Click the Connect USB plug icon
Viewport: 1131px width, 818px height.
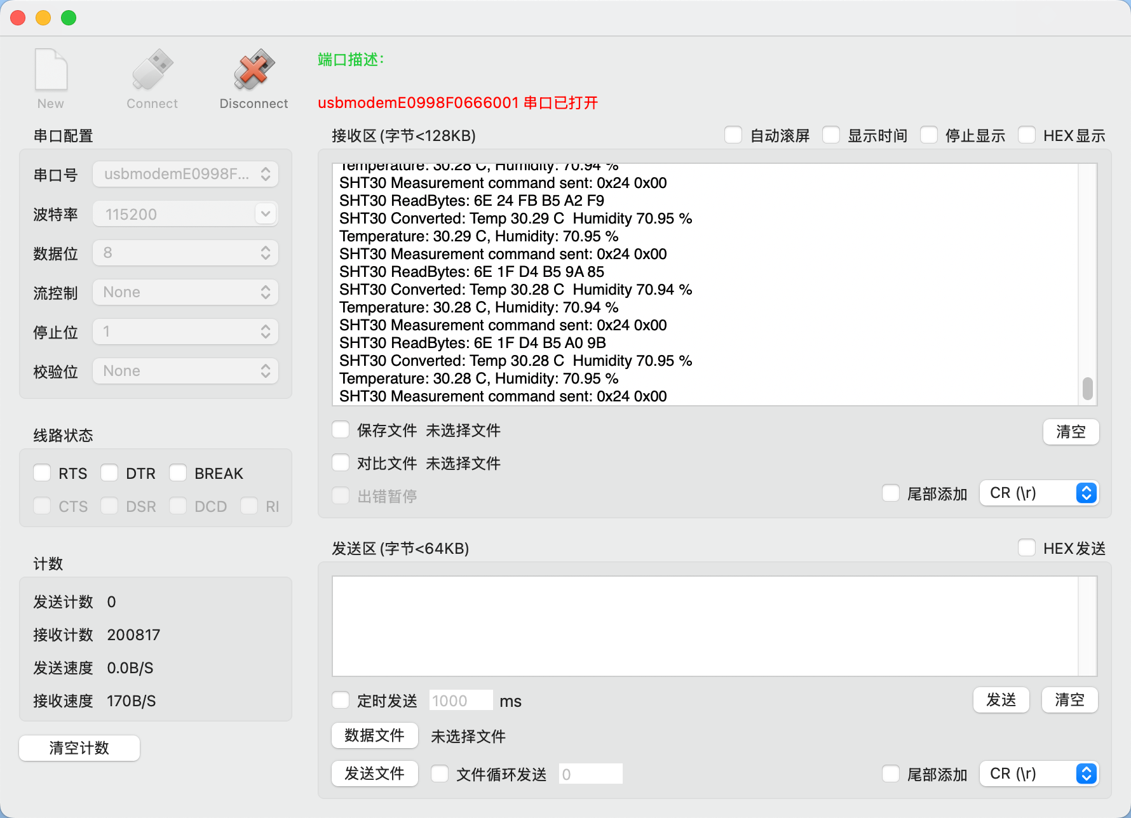(x=152, y=70)
